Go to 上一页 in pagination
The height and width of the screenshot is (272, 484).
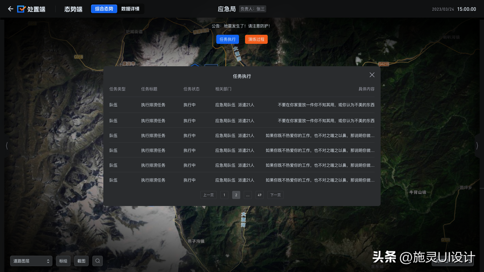(x=208, y=195)
